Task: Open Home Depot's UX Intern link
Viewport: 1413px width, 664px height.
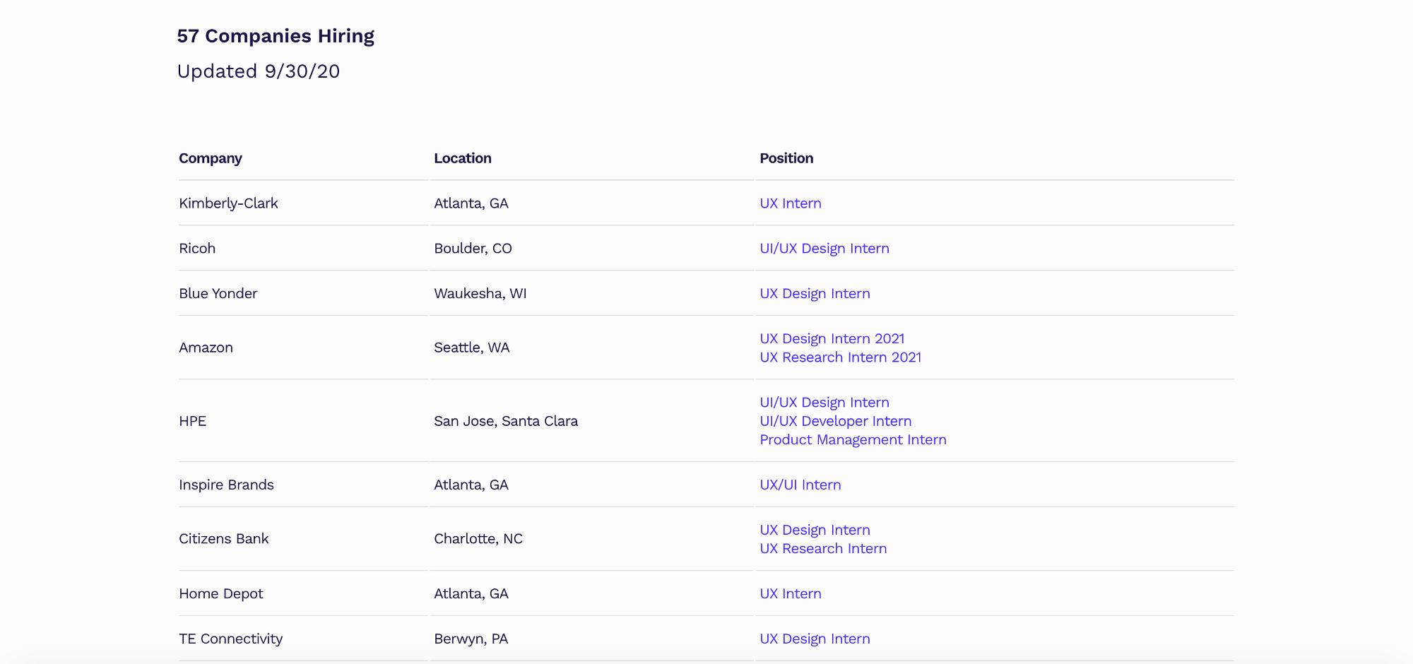Action: point(790,594)
